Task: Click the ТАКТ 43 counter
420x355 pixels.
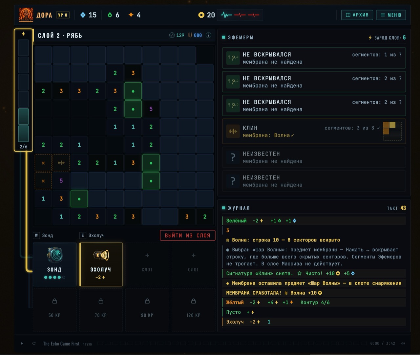Action: 396,208
